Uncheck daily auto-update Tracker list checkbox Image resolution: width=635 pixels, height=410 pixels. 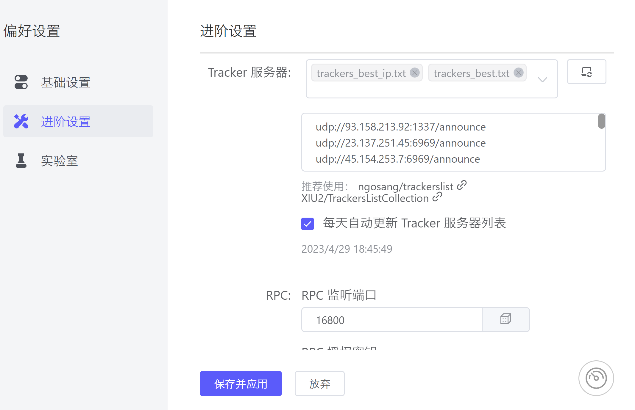(x=308, y=224)
